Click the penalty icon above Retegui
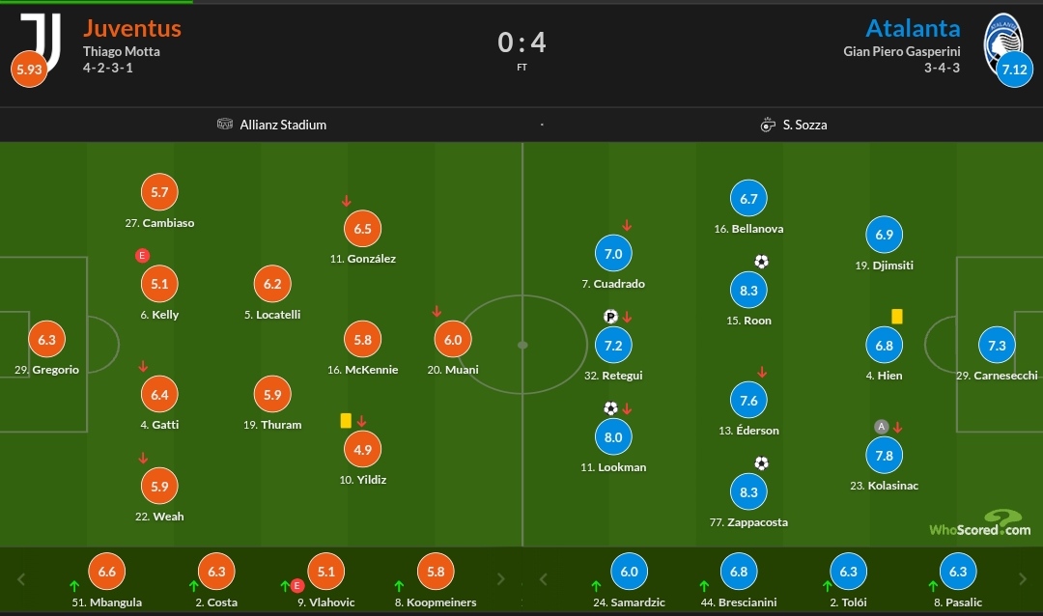This screenshot has width=1043, height=616. coord(610,317)
